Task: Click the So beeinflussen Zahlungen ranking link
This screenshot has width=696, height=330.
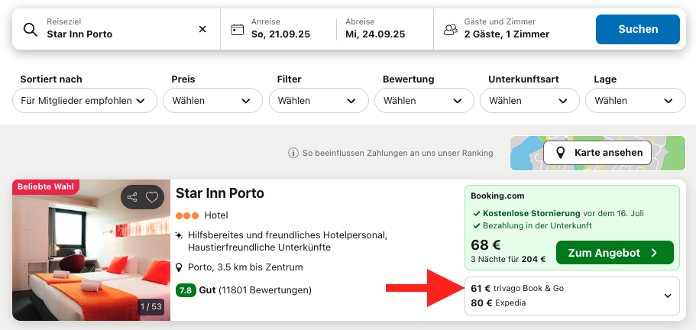Action: tap(398, 153)
